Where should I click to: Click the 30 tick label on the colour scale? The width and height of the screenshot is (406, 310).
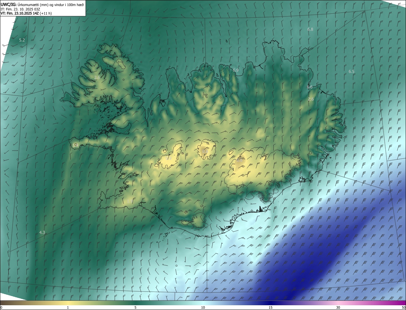click(338, 307)
